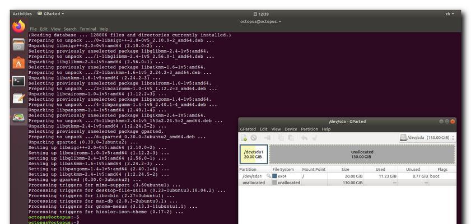Click the /dev/sda - GParted window title
This screenshot has height=224, width=471.
click(347, 122)
